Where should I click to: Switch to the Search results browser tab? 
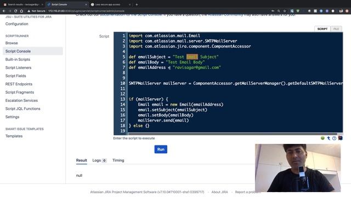[x=23, y=4]
